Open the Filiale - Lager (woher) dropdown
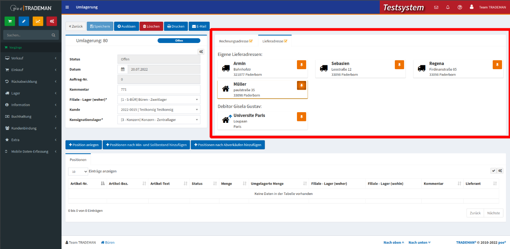 coord(159,100)
